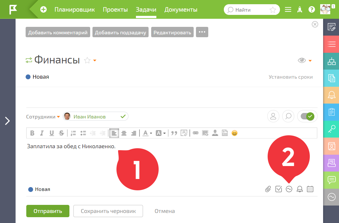Toggle the green checkmark switch

click(x=308, y=117)
